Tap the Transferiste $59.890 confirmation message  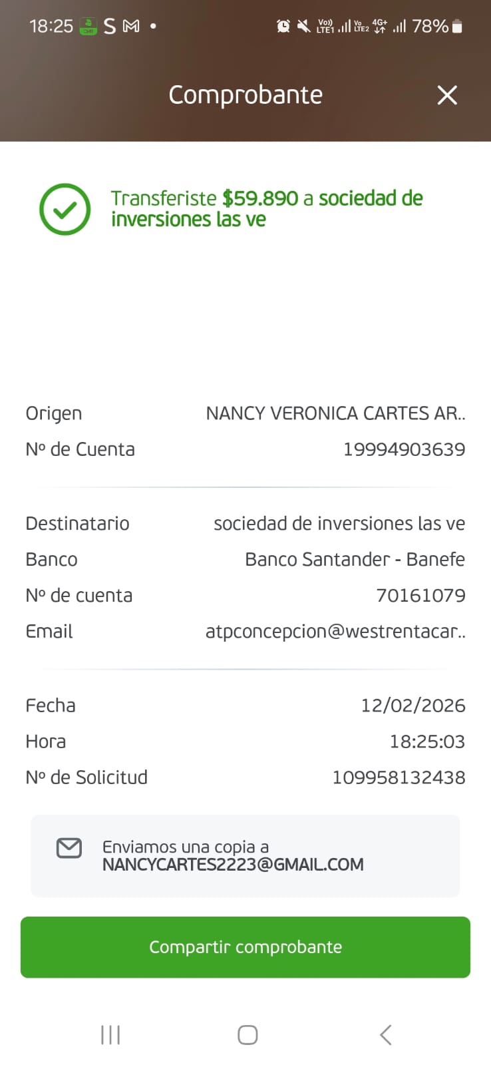click(x=267, y=208)
